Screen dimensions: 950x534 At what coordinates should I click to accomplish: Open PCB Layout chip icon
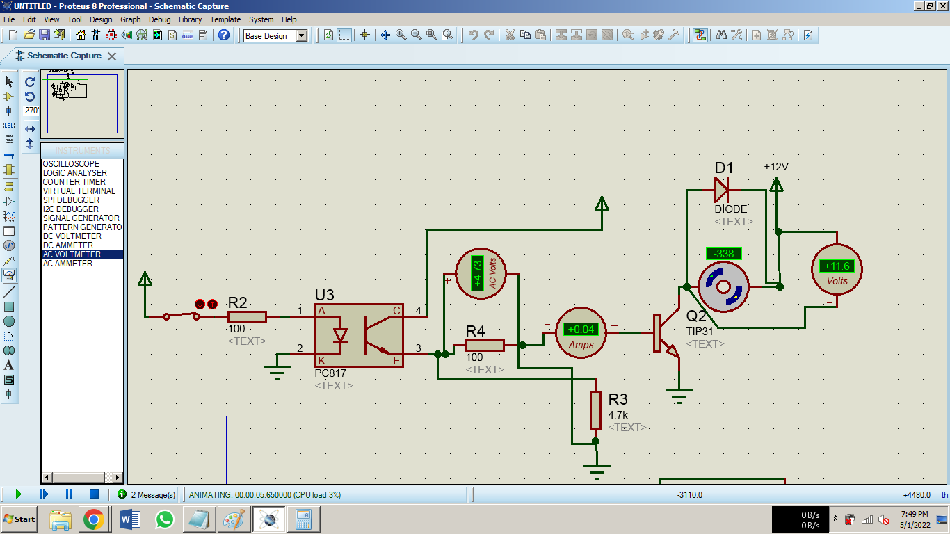point(111,35)
